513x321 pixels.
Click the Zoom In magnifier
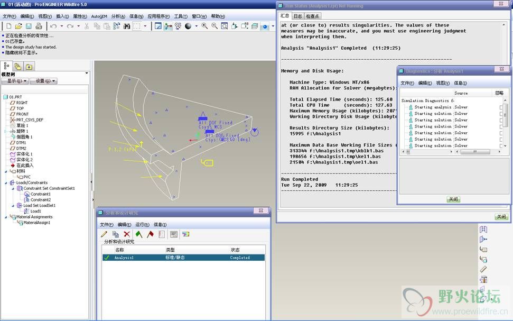click(x=204, y=26)
